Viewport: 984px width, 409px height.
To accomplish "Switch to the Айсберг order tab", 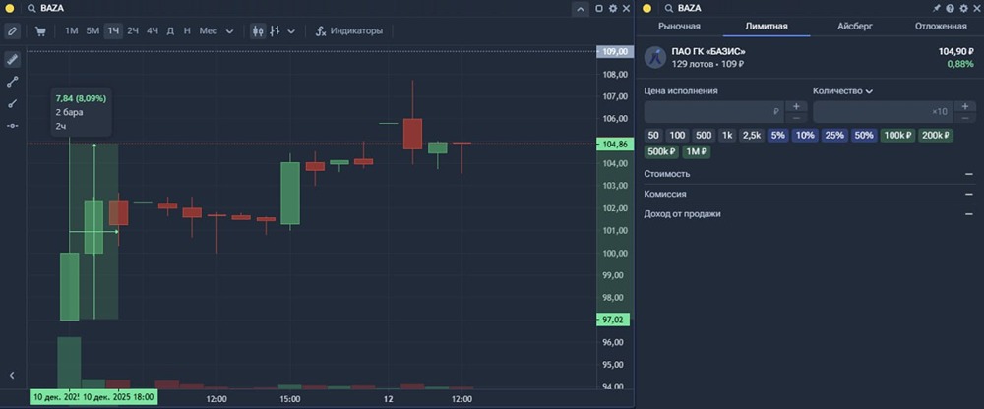I will pos(855,27).
